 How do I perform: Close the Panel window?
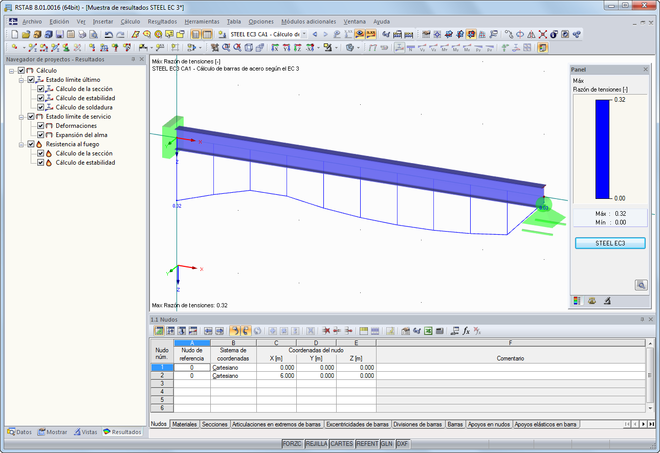pos(646,70)
